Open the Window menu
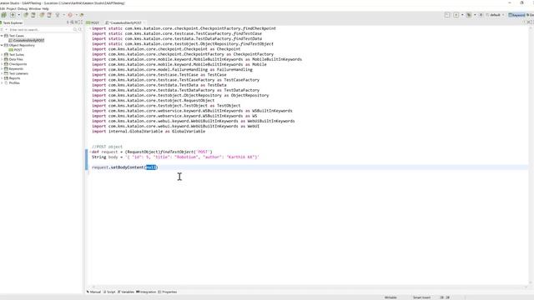 pos(35,8)
